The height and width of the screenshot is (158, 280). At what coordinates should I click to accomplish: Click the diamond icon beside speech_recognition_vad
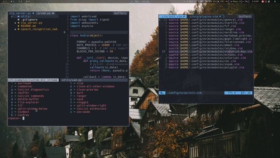pyautogui.click(x=18, y=29)
